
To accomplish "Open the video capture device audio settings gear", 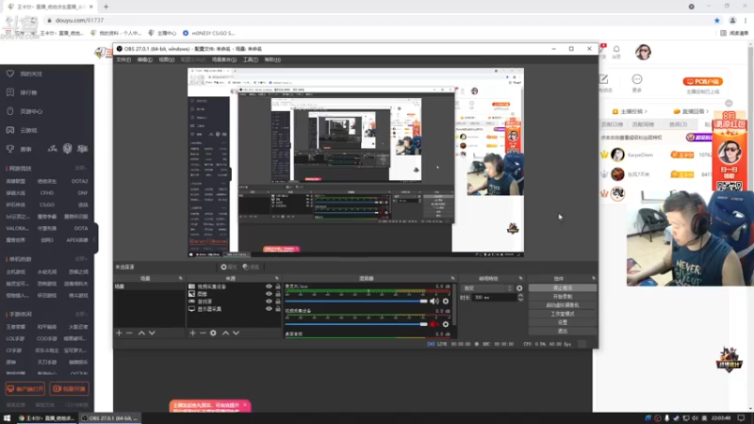I will (x=446, y=324).
